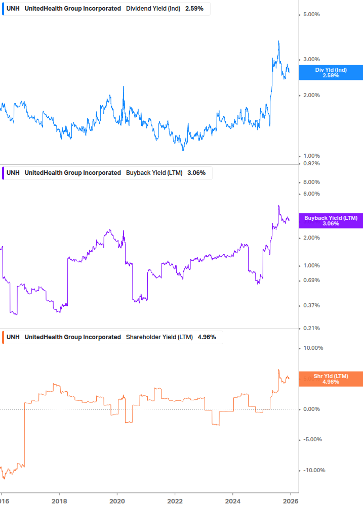Click 'UnitedHealth Group Incorporated' in the Dividend Yield legend

pos(73,9)
